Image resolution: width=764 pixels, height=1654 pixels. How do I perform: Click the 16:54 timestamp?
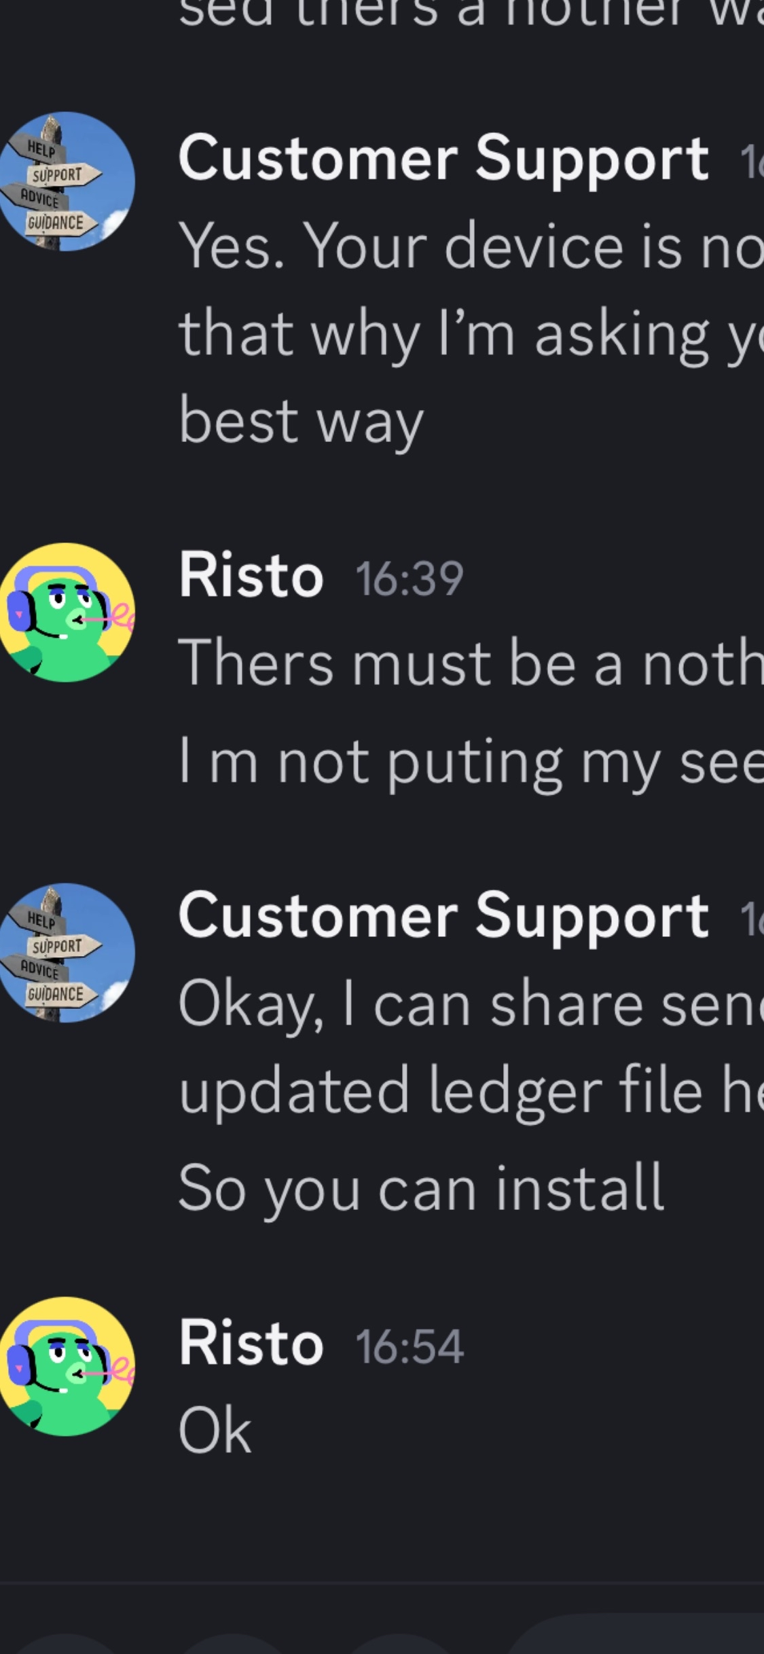click(410, 1346)
